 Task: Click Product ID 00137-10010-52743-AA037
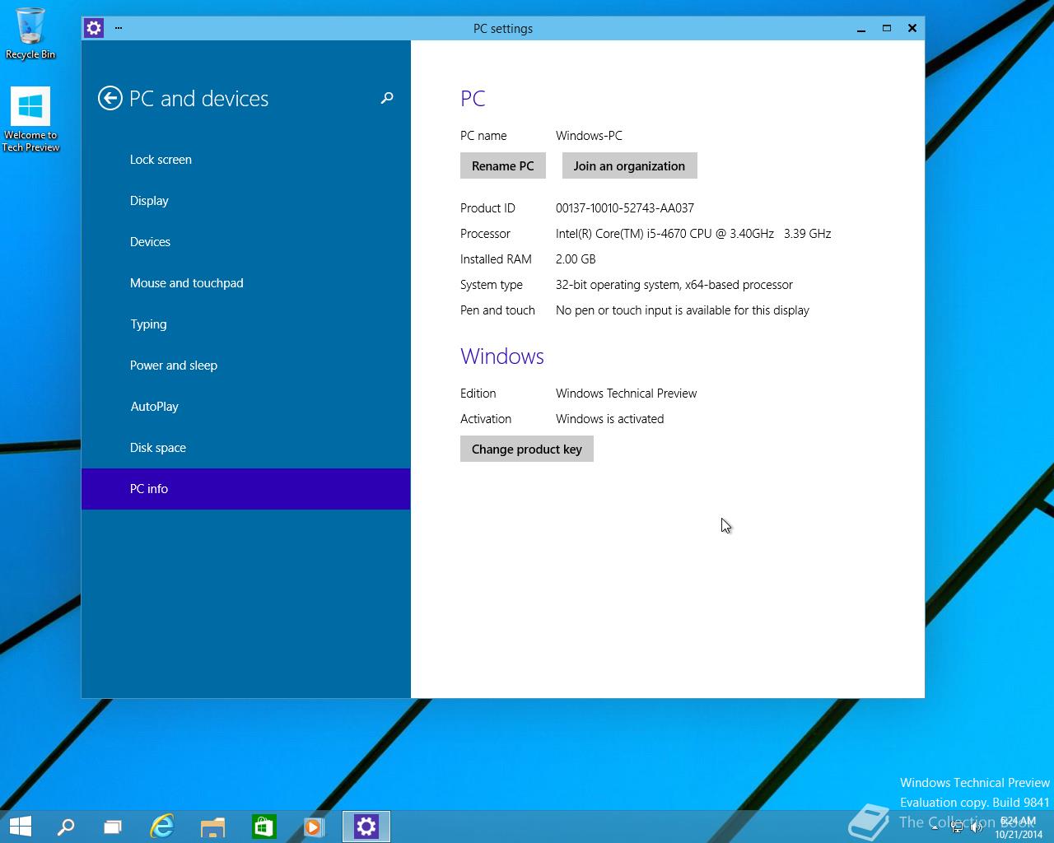coord(625,208)
